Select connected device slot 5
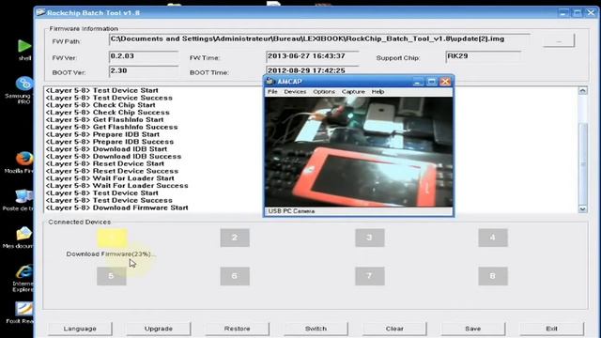The image size is (601, 338). click(x=112, y=276)
